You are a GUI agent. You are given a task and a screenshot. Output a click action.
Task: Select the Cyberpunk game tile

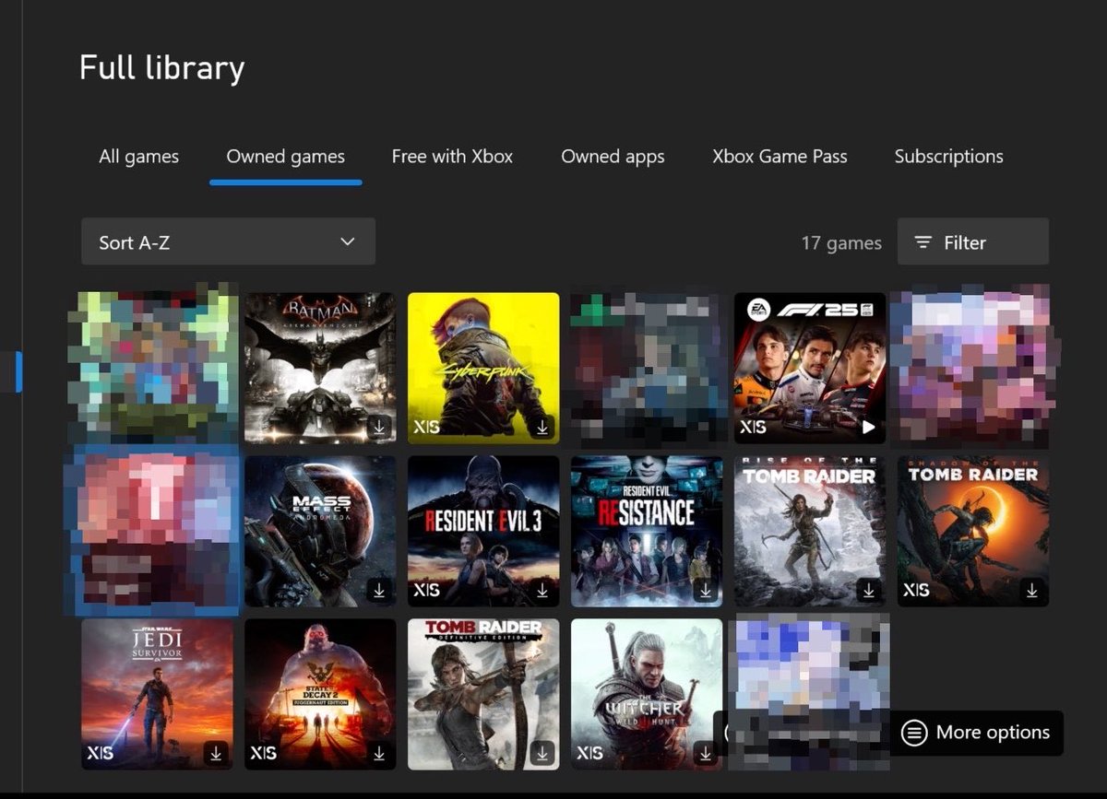click(x=483, y=368)
